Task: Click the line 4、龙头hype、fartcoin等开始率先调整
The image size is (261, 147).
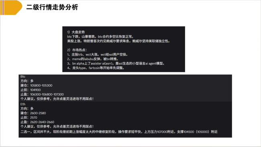Action: coord(96,68)
